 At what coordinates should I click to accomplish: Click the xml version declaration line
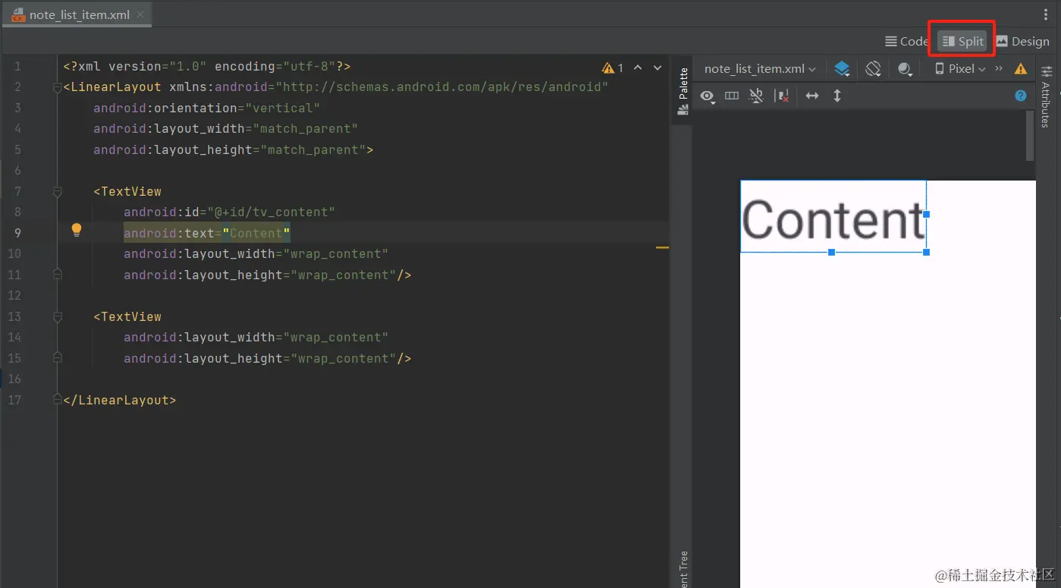206,67
